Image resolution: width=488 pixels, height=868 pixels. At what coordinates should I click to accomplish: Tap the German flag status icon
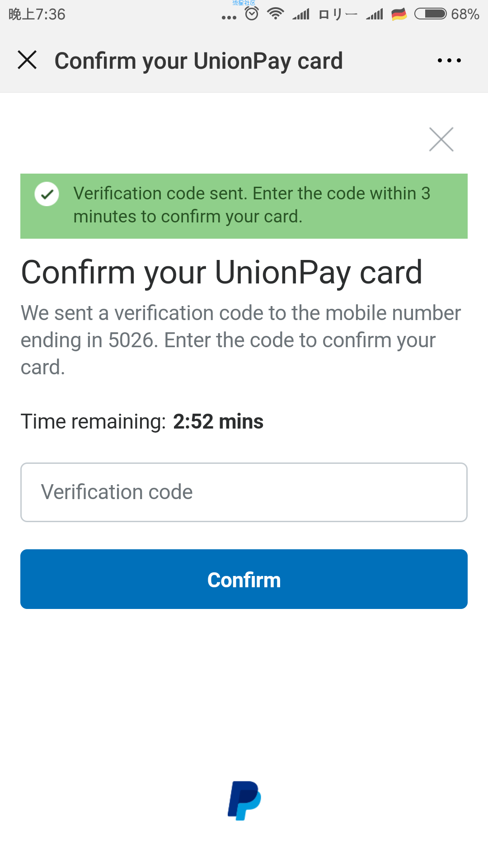[399, 14]
